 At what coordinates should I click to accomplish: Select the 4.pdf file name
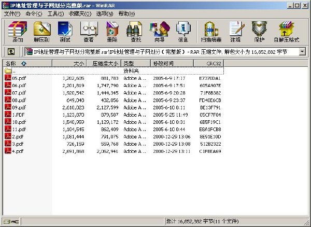coord(18,151)
